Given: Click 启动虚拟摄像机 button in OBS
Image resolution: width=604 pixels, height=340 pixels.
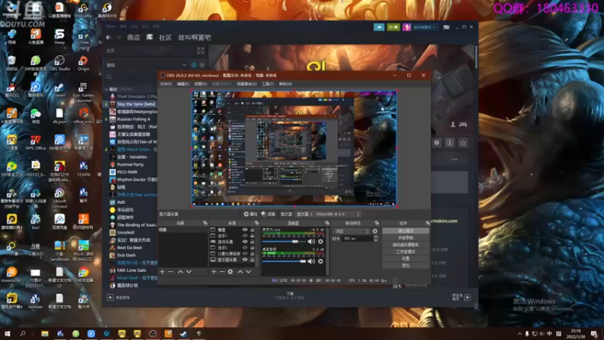Looking at the screenshot, I should point(405,245).
